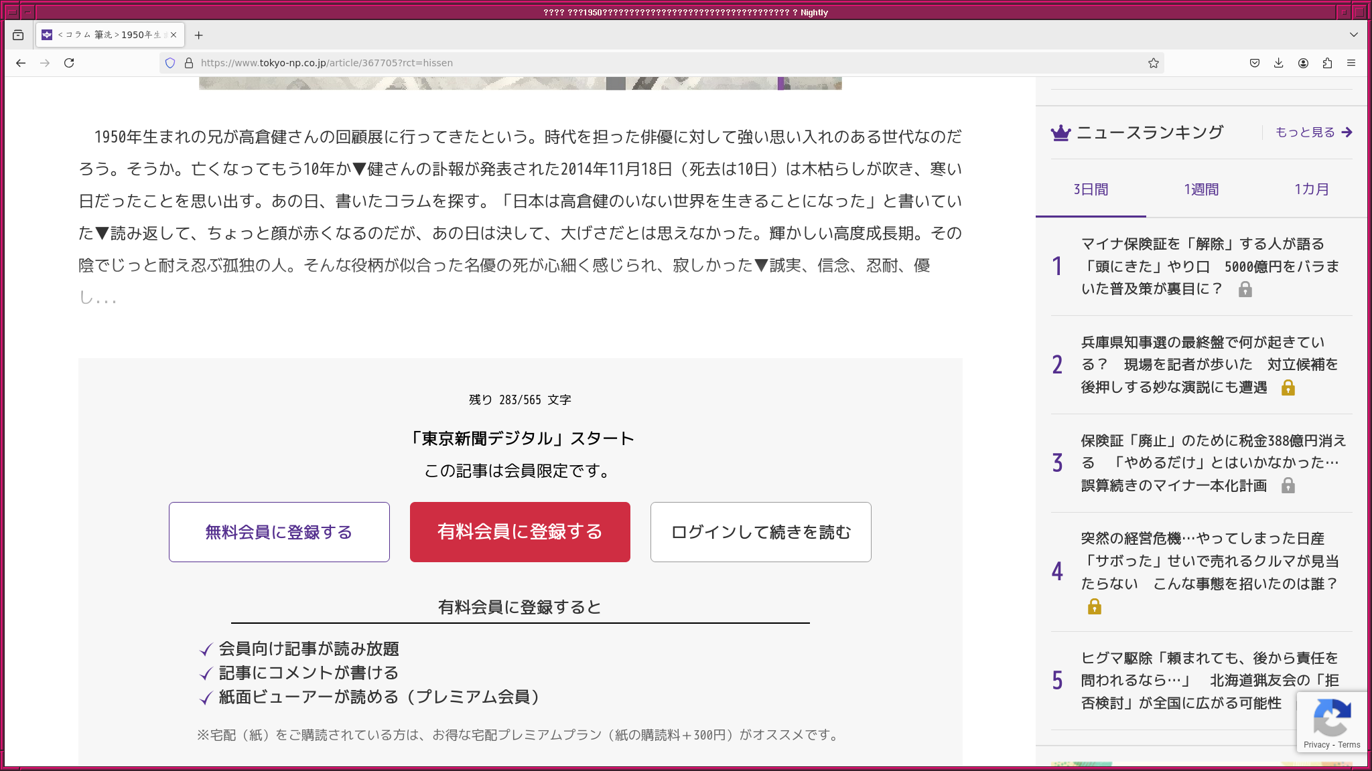The width and height of the screenshot is (1372, 771).
Task: Open the Save to Pocket icon
Action: coord(1255,63)
